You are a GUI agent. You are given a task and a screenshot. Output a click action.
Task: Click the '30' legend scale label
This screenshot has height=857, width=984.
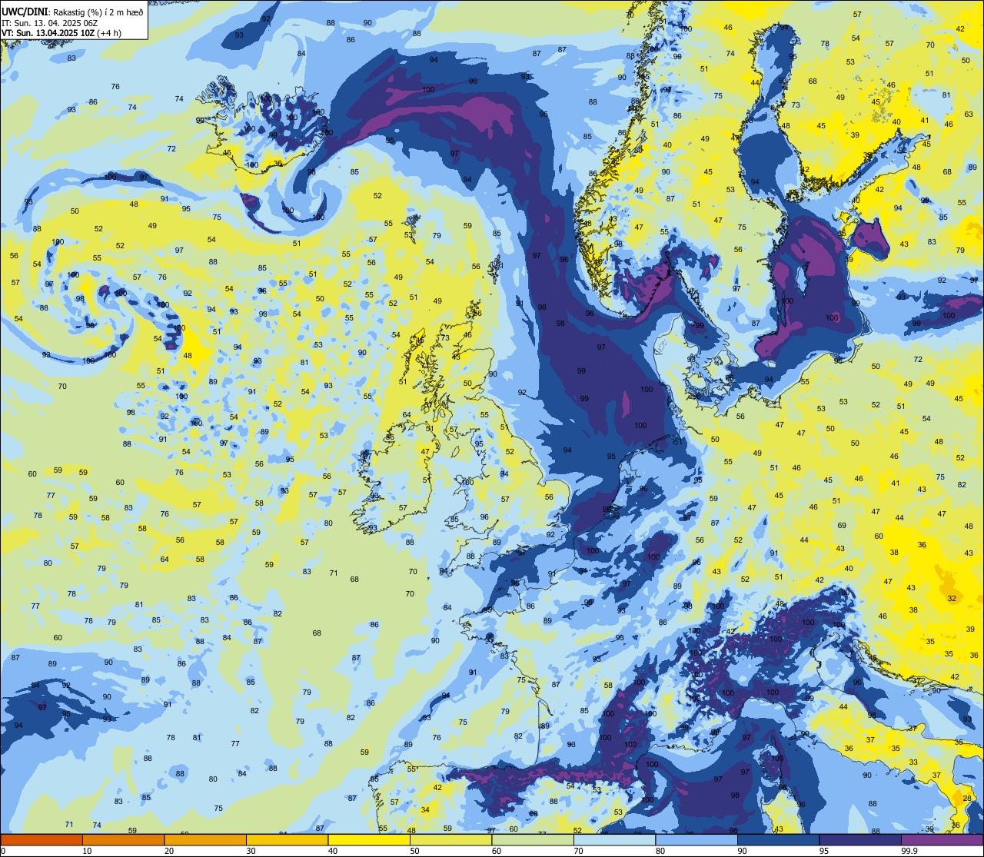(x=251, y=851)
